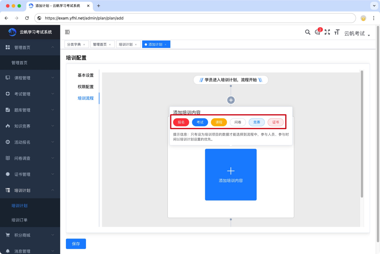380x254 pixels.
Task: Collapse the sidebar using the hamburger icon
Action: (67, 32)
